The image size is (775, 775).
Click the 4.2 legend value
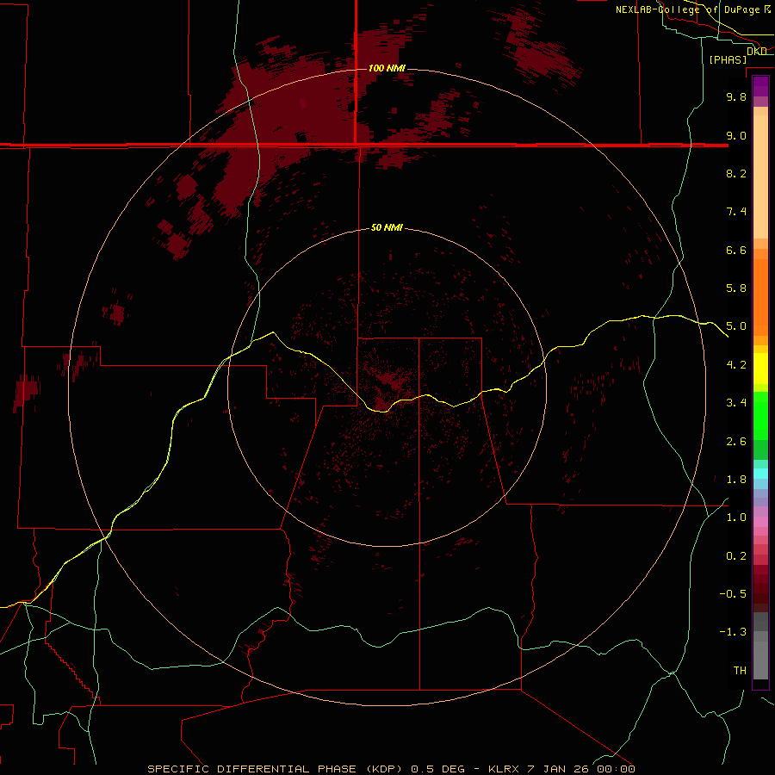(736, 365)
